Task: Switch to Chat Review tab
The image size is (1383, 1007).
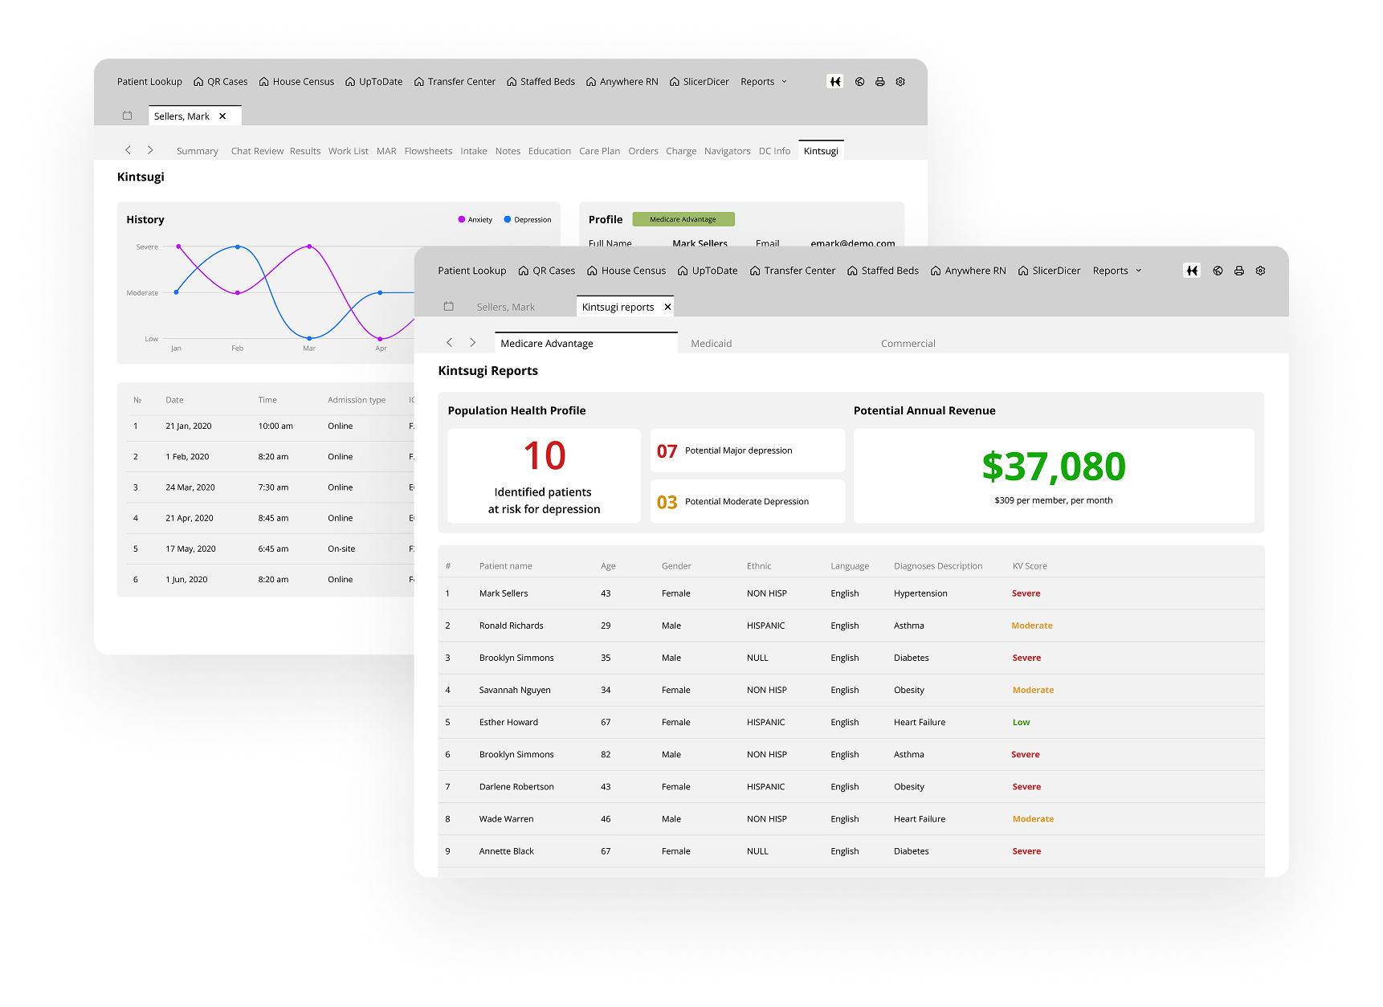Action: (x=257, y=151)
